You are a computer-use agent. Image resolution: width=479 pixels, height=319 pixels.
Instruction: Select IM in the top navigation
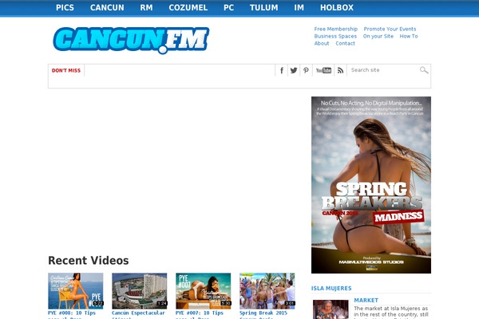coord(299,8)
